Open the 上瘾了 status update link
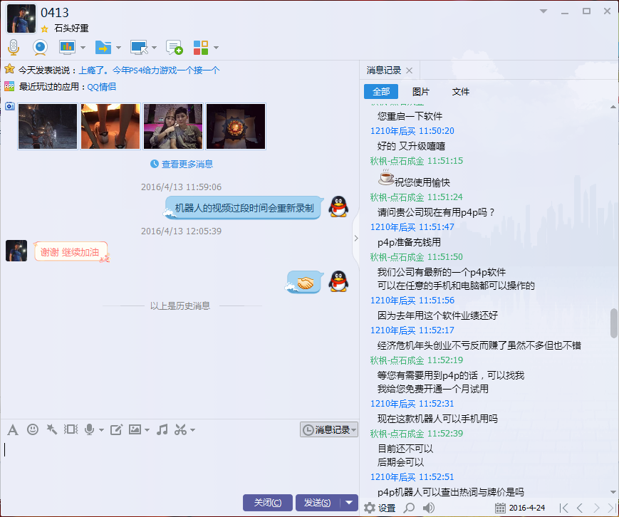Image resolution: width=619 pixels, height=517 pixels. click(x=149, y=70)
